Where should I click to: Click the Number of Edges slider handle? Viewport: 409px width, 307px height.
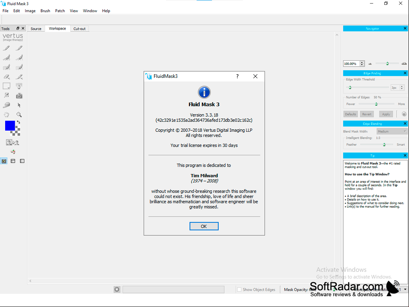coord(376,104)
